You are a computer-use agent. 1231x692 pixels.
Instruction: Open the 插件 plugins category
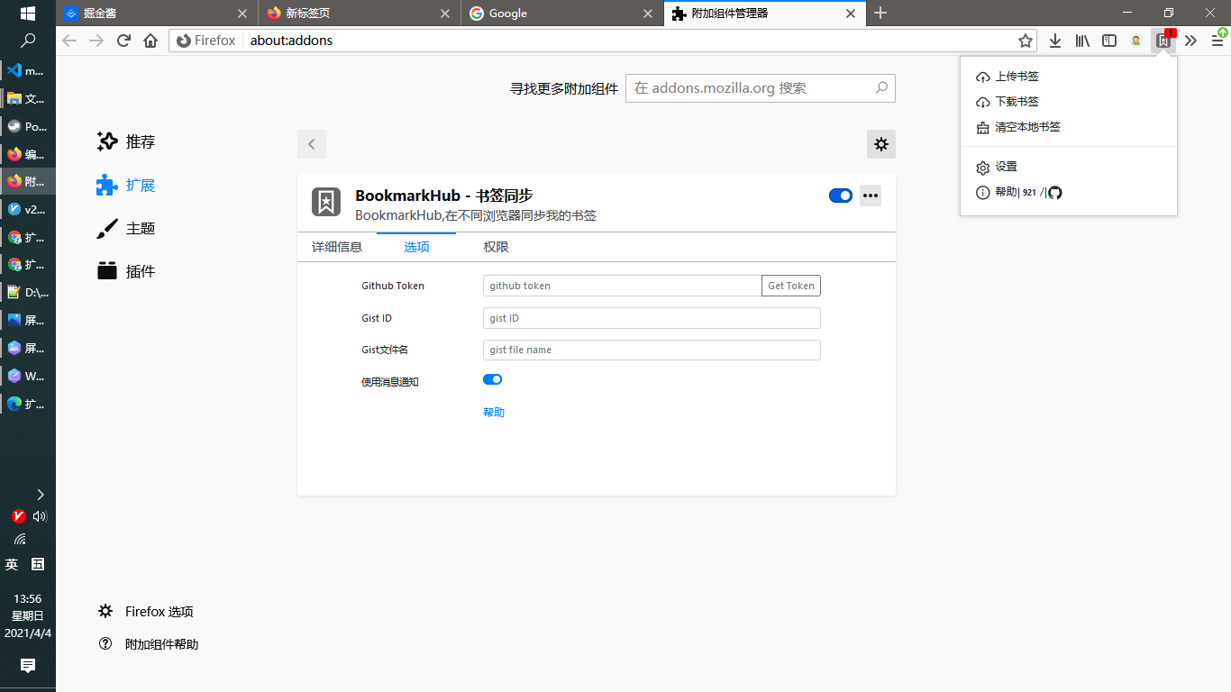pyautogui.click(x=126, y=271)
